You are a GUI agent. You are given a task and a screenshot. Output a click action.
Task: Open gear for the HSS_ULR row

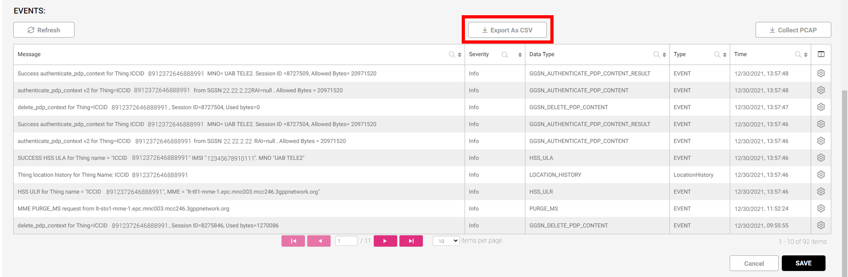[821, 191]
